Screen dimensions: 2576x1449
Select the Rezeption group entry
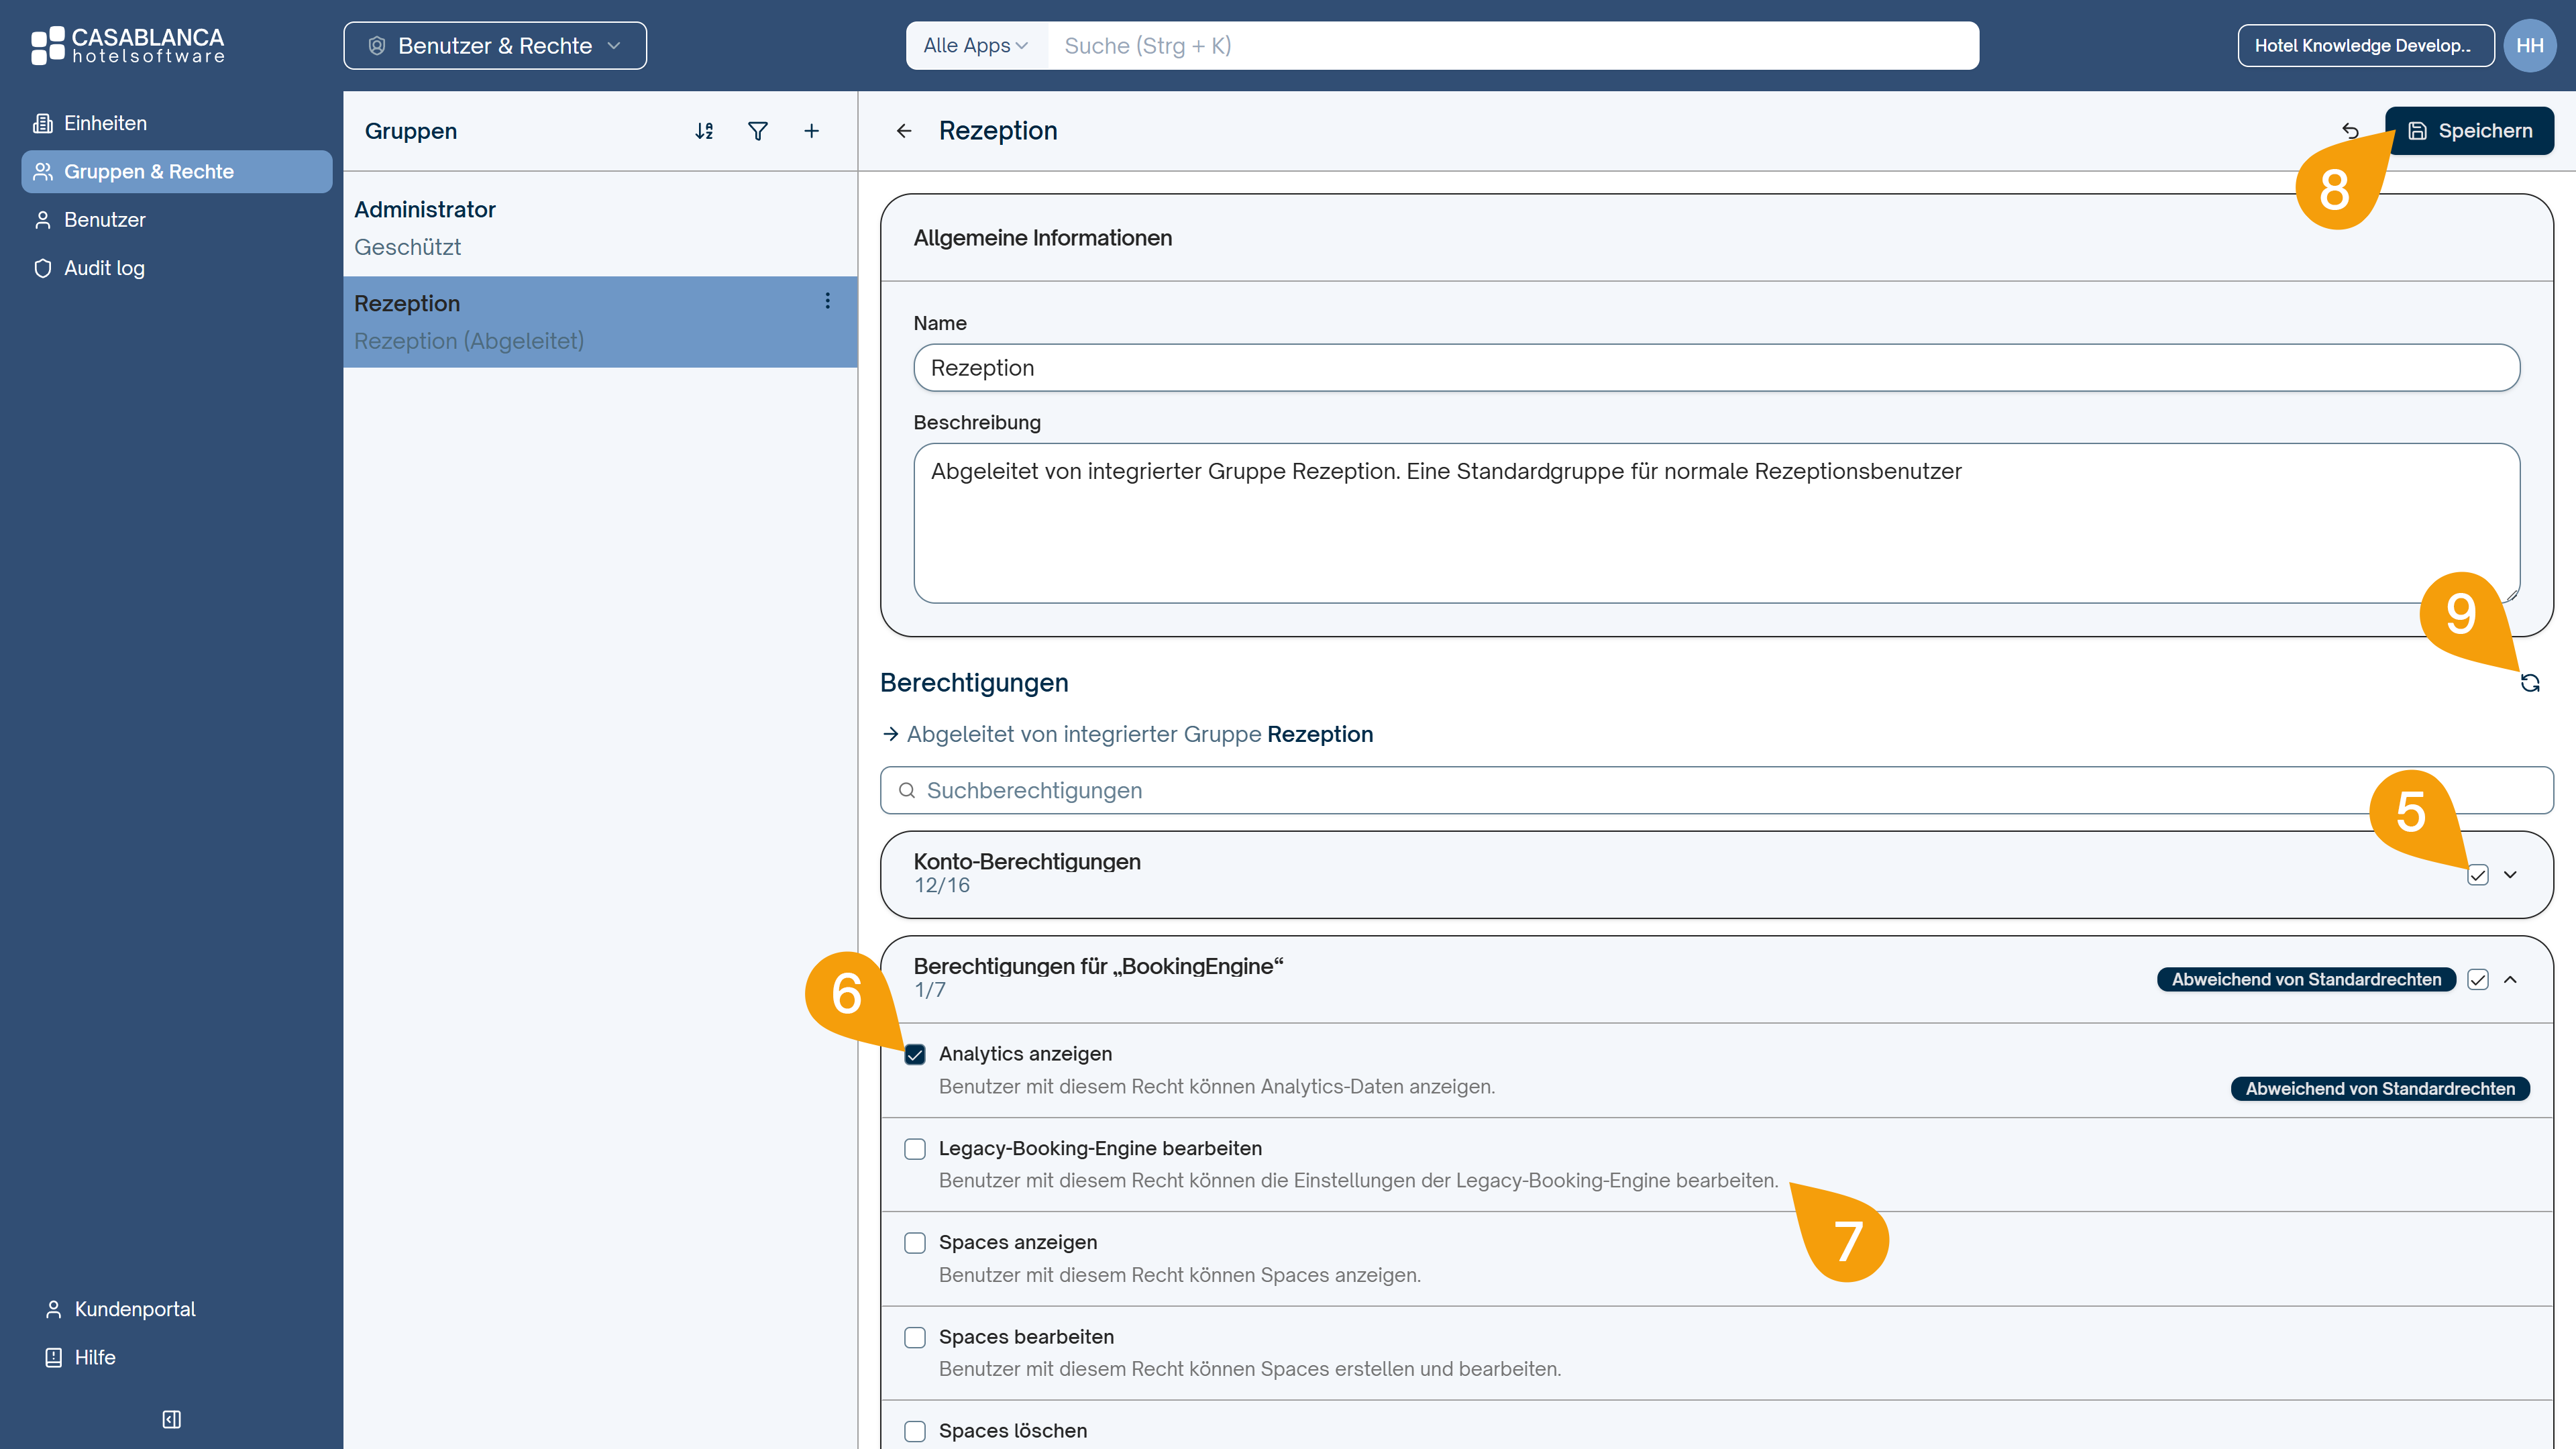point(600,322)
